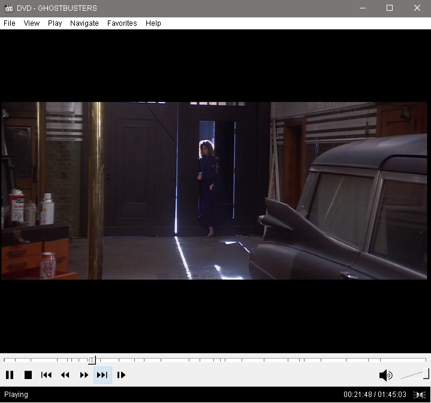Minimize the GHOSTBUSTERS player window
The image size is (431, 403).
point(363,8)
